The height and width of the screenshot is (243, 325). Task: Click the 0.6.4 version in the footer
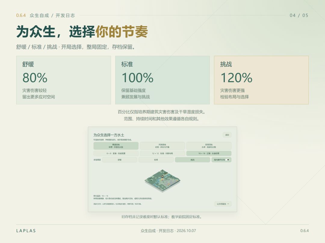click(305, 231)
